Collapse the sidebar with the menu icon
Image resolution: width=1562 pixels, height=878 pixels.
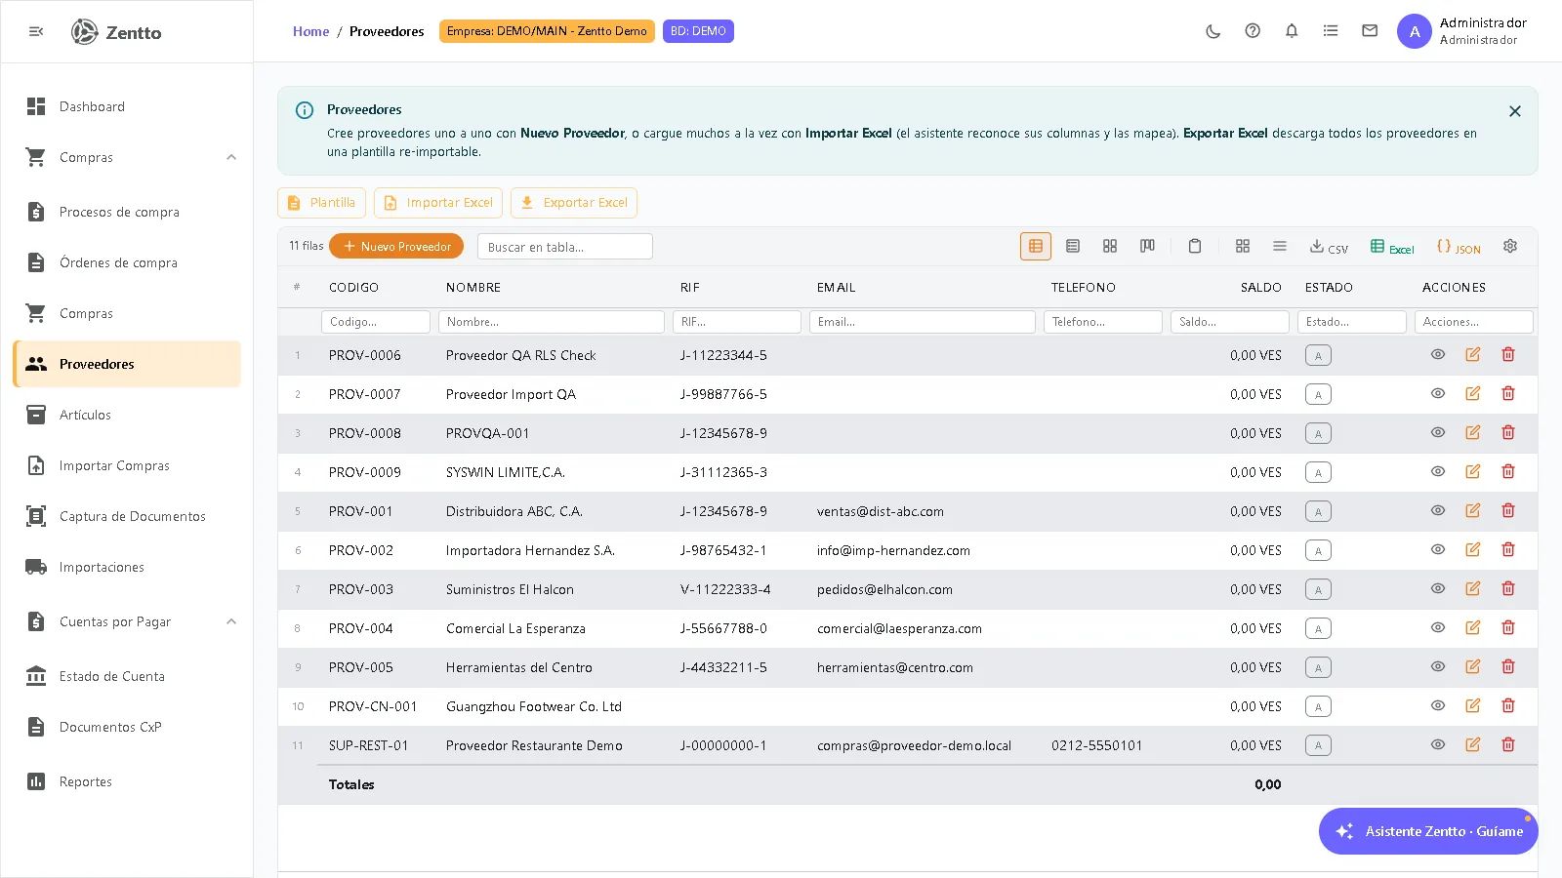(x=36, y=31)
